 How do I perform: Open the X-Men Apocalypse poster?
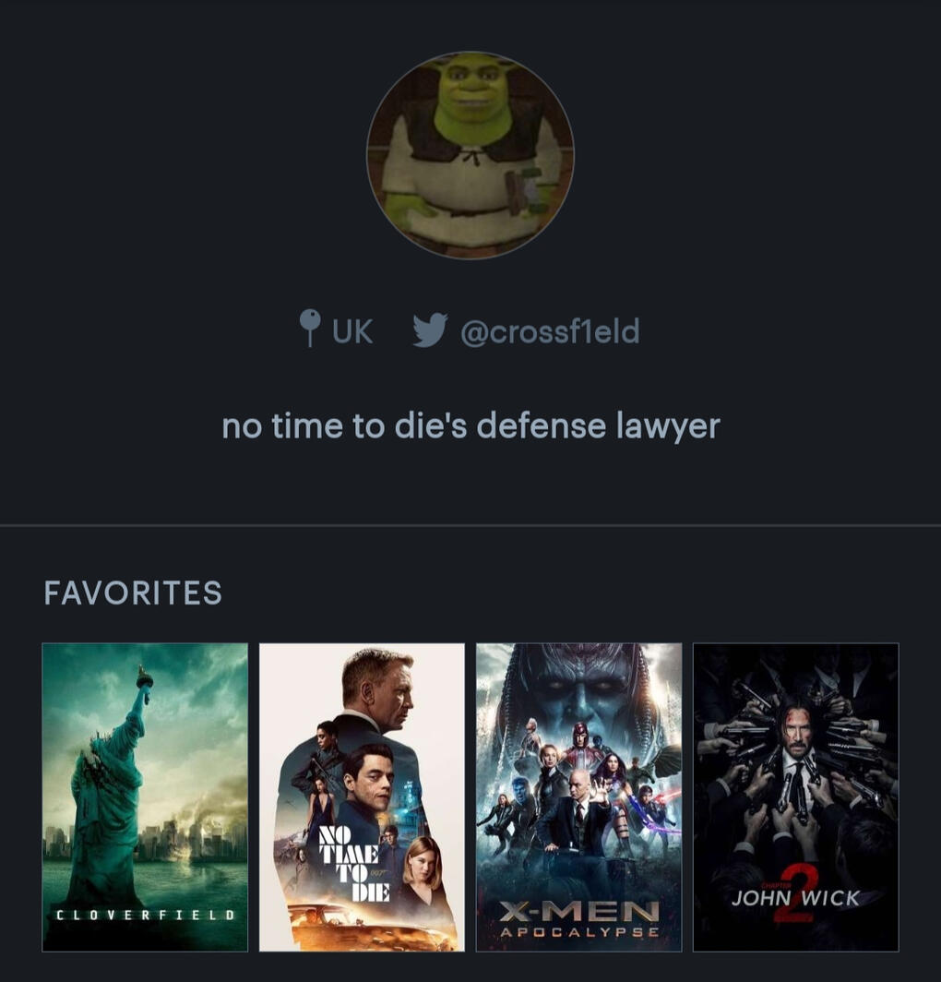579,797
